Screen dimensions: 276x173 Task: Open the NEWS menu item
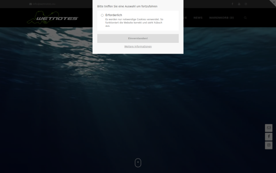tap(198, 18)
